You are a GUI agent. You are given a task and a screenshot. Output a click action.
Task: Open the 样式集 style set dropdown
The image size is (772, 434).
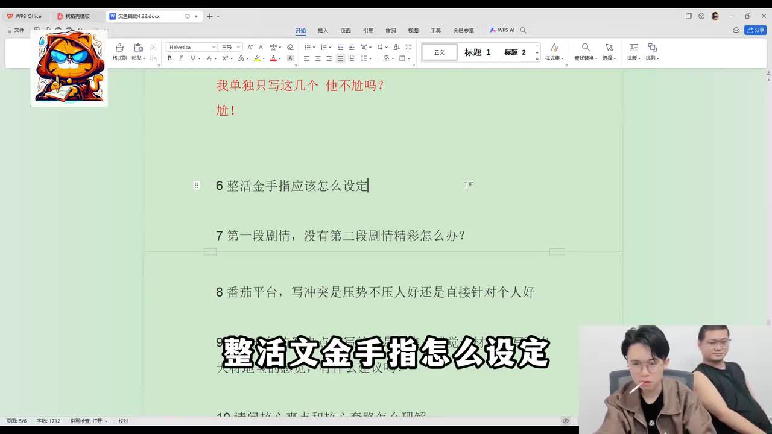[x=554, y=58]
